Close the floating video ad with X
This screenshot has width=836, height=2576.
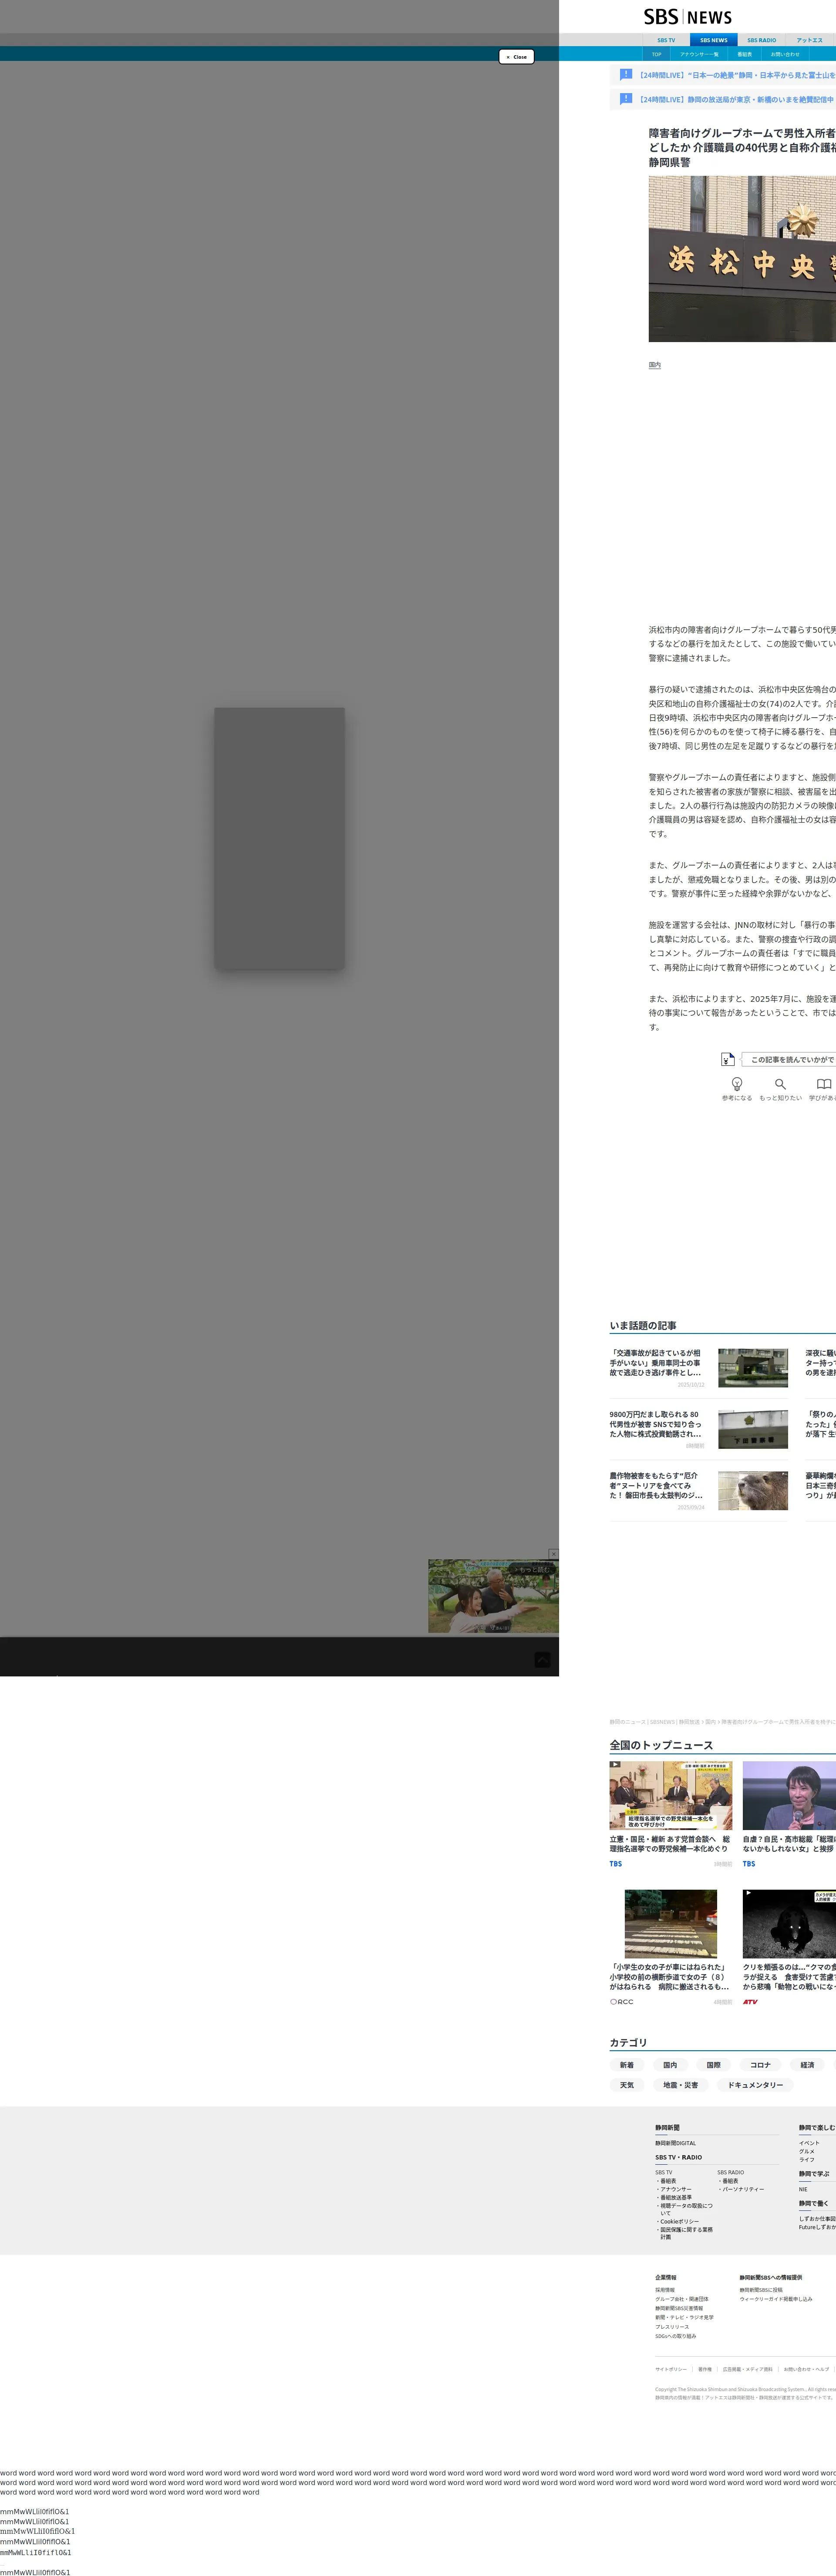tap(553, 1554)
